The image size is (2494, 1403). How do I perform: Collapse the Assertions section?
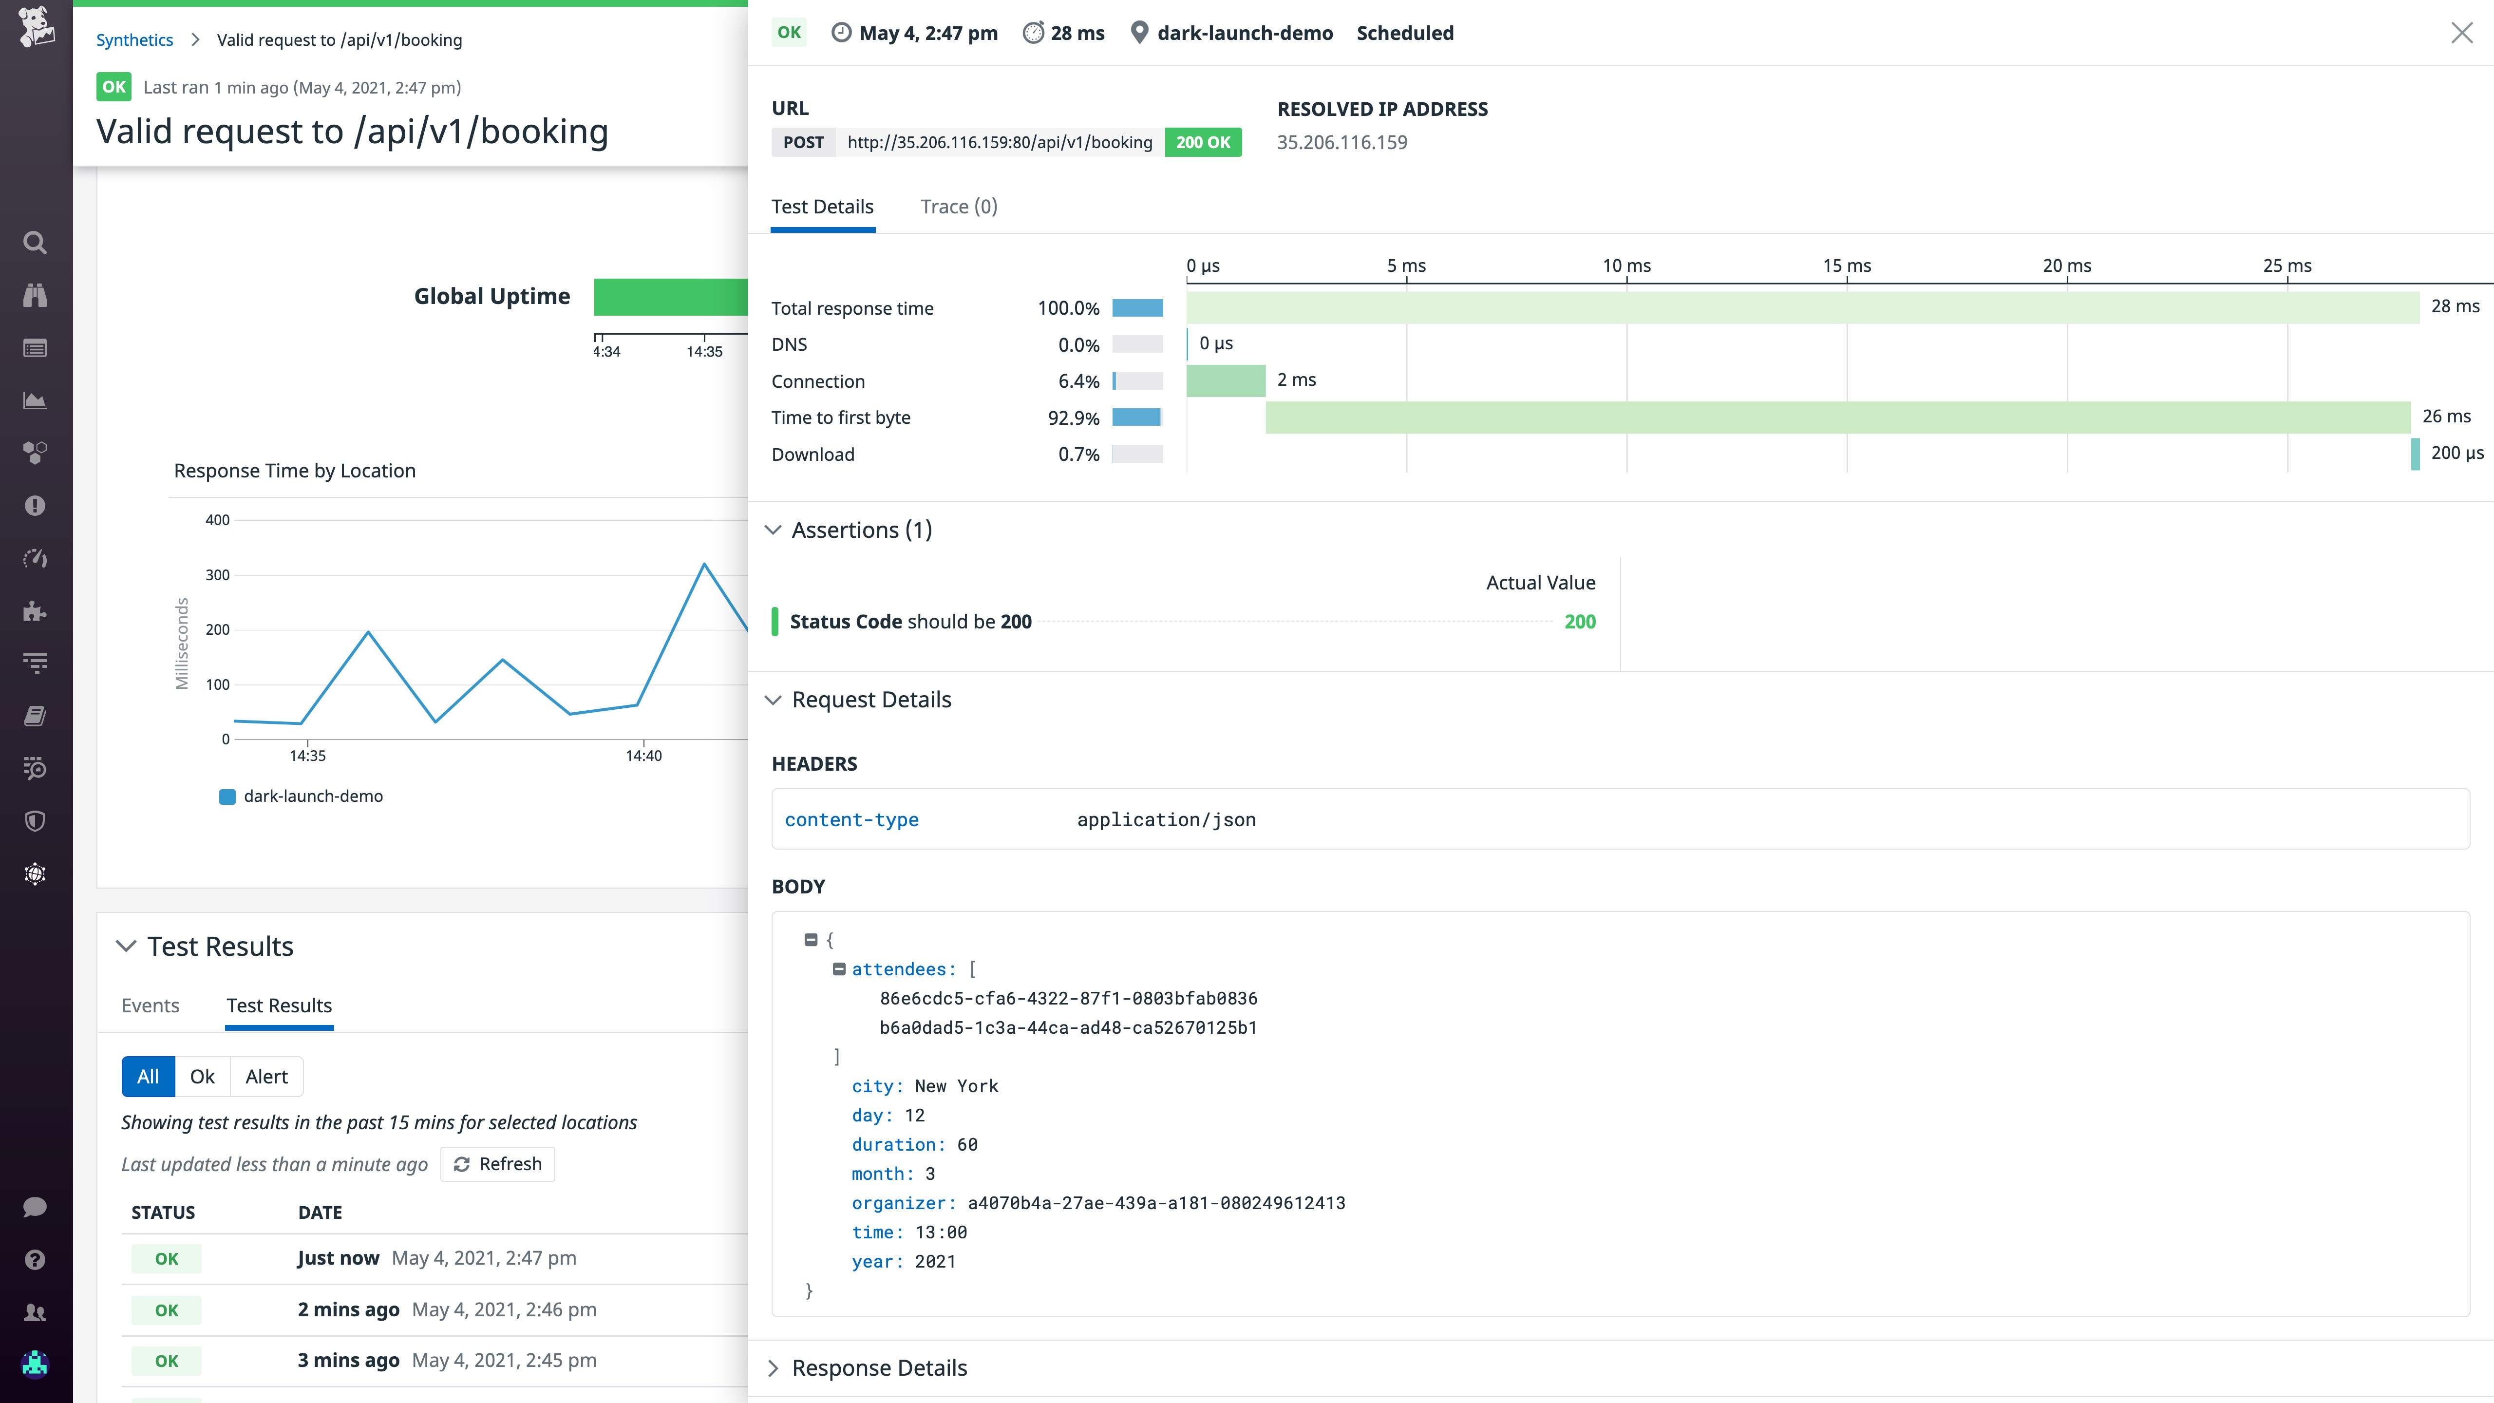774,530
